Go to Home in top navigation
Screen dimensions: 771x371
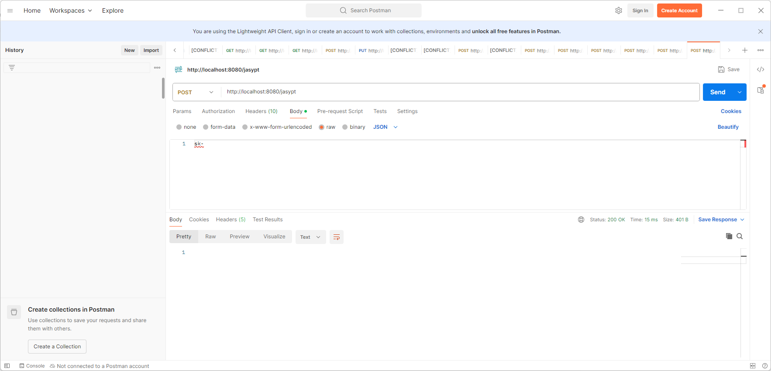[32, 10]
